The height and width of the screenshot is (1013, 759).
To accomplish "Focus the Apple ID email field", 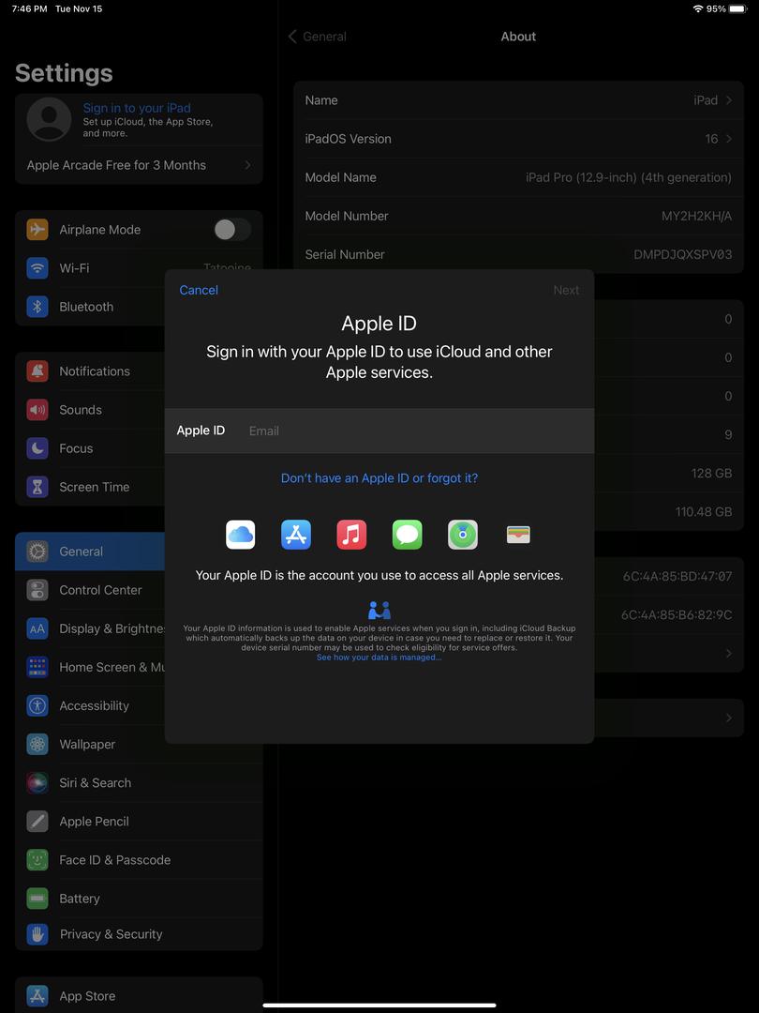I will [379, 431].
